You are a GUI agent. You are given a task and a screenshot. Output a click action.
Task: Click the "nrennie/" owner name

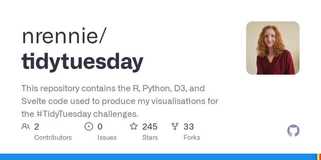(63, 36)
